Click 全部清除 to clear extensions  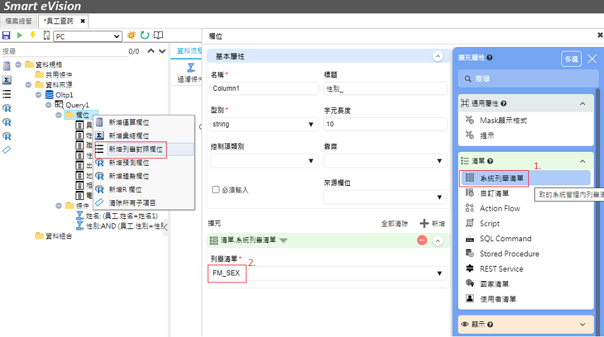click(394, 223)
